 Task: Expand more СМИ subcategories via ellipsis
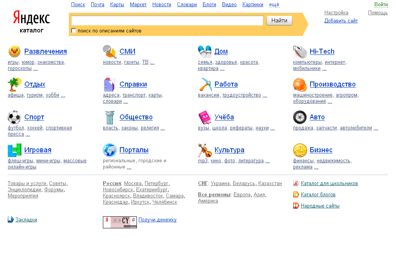click(152, 62)
